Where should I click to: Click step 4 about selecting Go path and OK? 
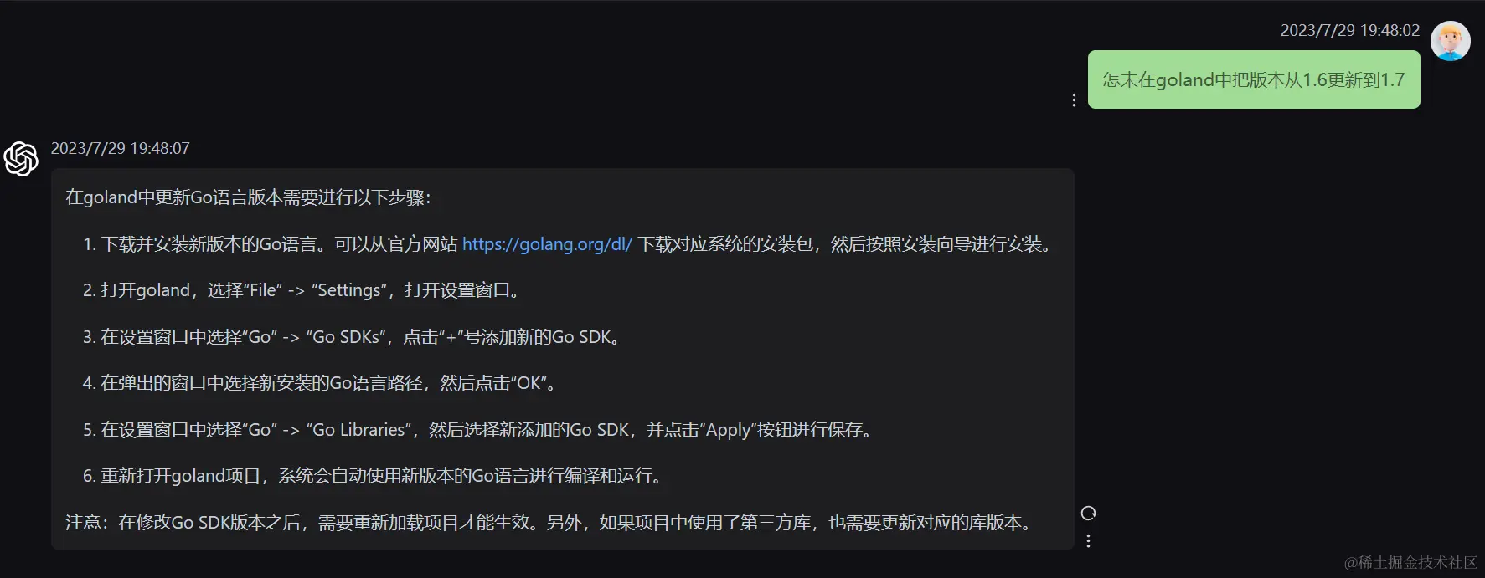point(322,383)
